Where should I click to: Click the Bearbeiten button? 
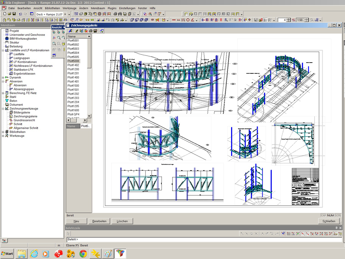(x=100, y=221)
